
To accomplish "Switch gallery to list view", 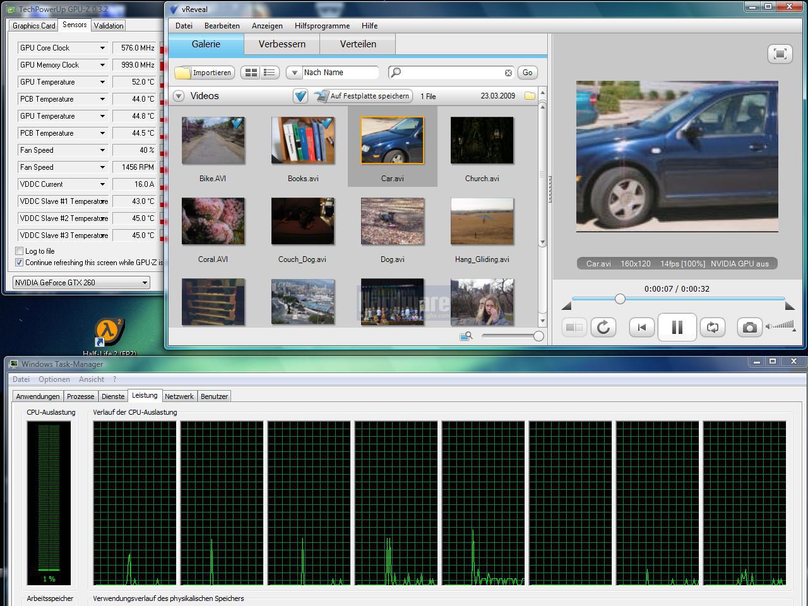I will 270,73.
